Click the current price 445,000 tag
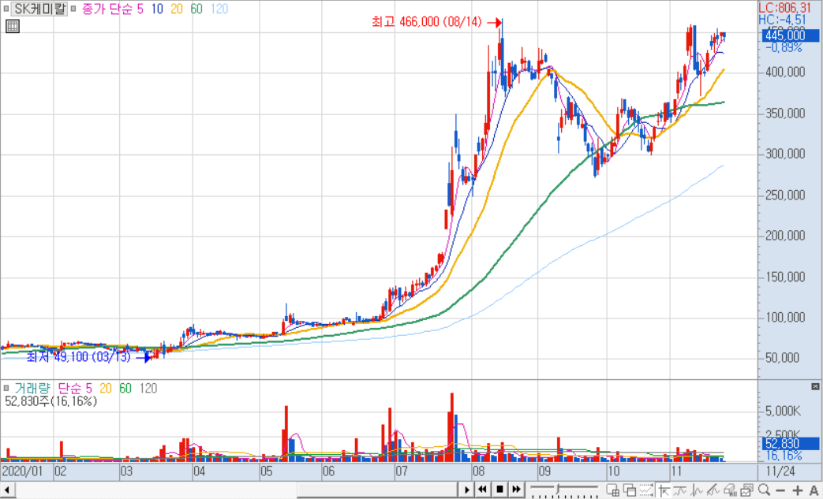This screenshot has width=823, height=499. point(791,35)
